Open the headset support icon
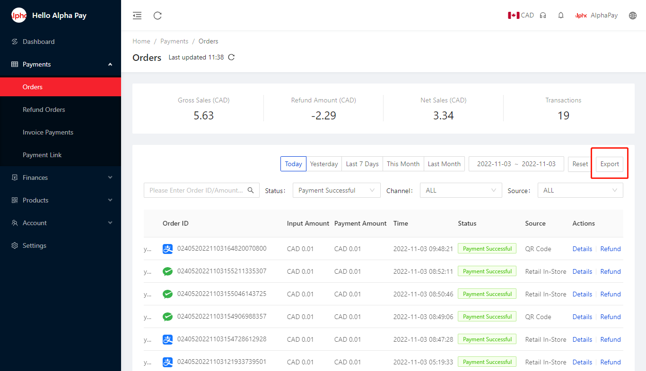The width and height of the screenshot is (646, 371). [x=543, y=16]
